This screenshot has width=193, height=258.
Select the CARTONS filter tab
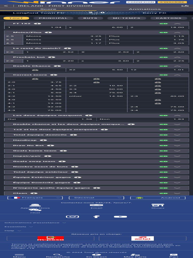tap(169, 18)
